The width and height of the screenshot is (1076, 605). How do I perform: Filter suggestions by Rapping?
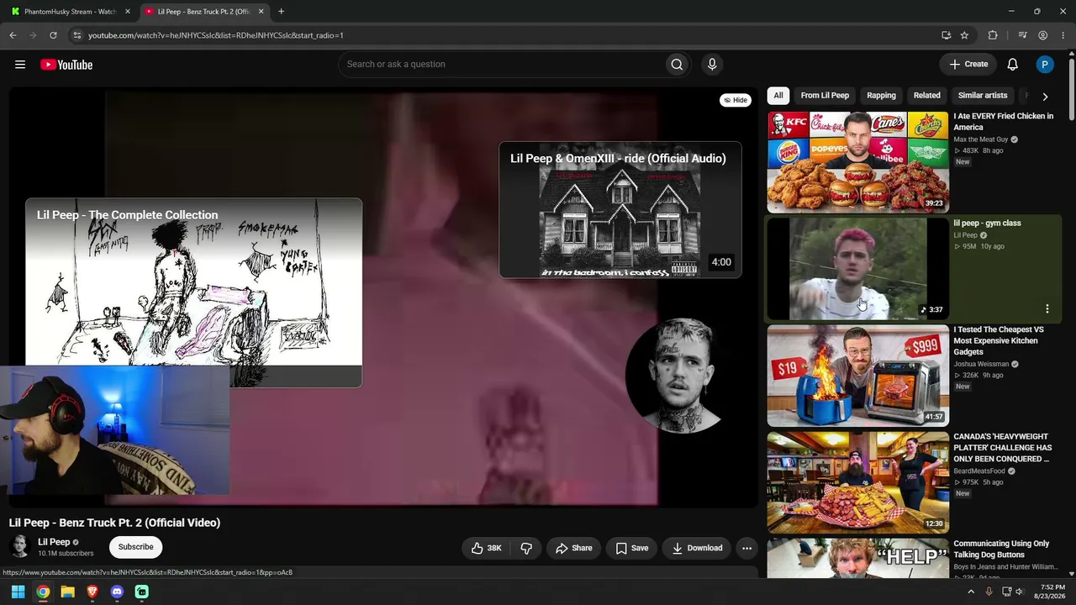[881, 96]
